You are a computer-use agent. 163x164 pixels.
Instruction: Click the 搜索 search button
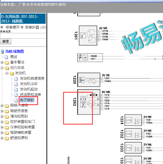click(6, 42)
